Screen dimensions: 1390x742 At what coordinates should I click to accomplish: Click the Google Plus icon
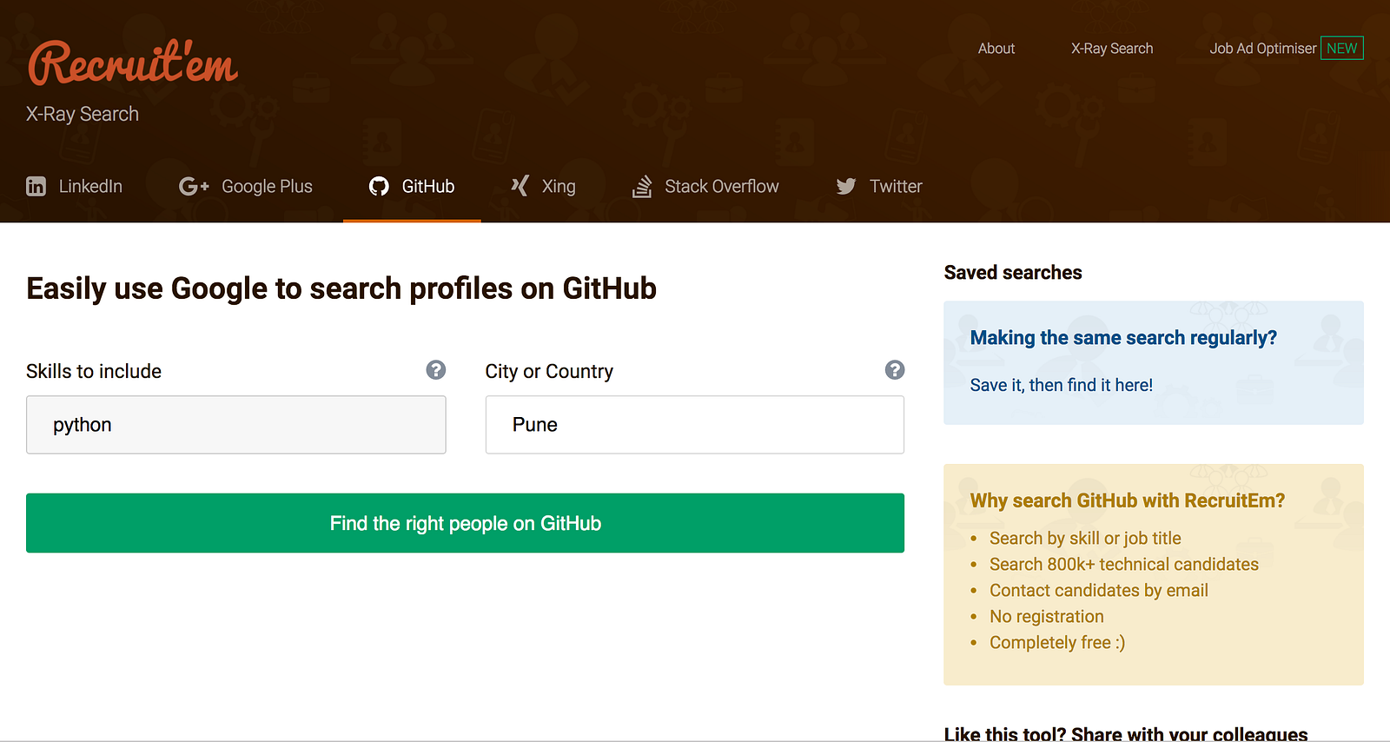click(x=194, y=186)
